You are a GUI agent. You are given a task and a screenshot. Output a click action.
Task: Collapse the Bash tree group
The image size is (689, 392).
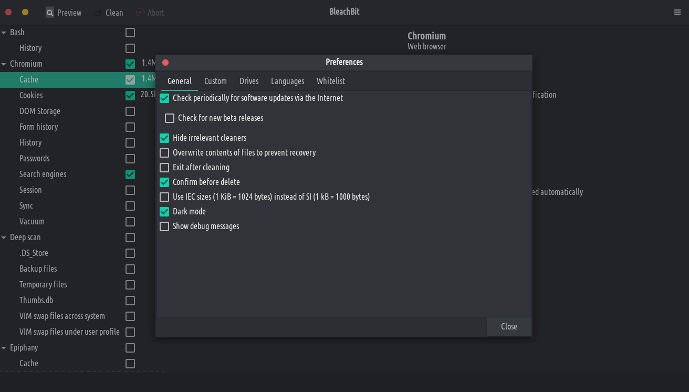tap(4, 33)
